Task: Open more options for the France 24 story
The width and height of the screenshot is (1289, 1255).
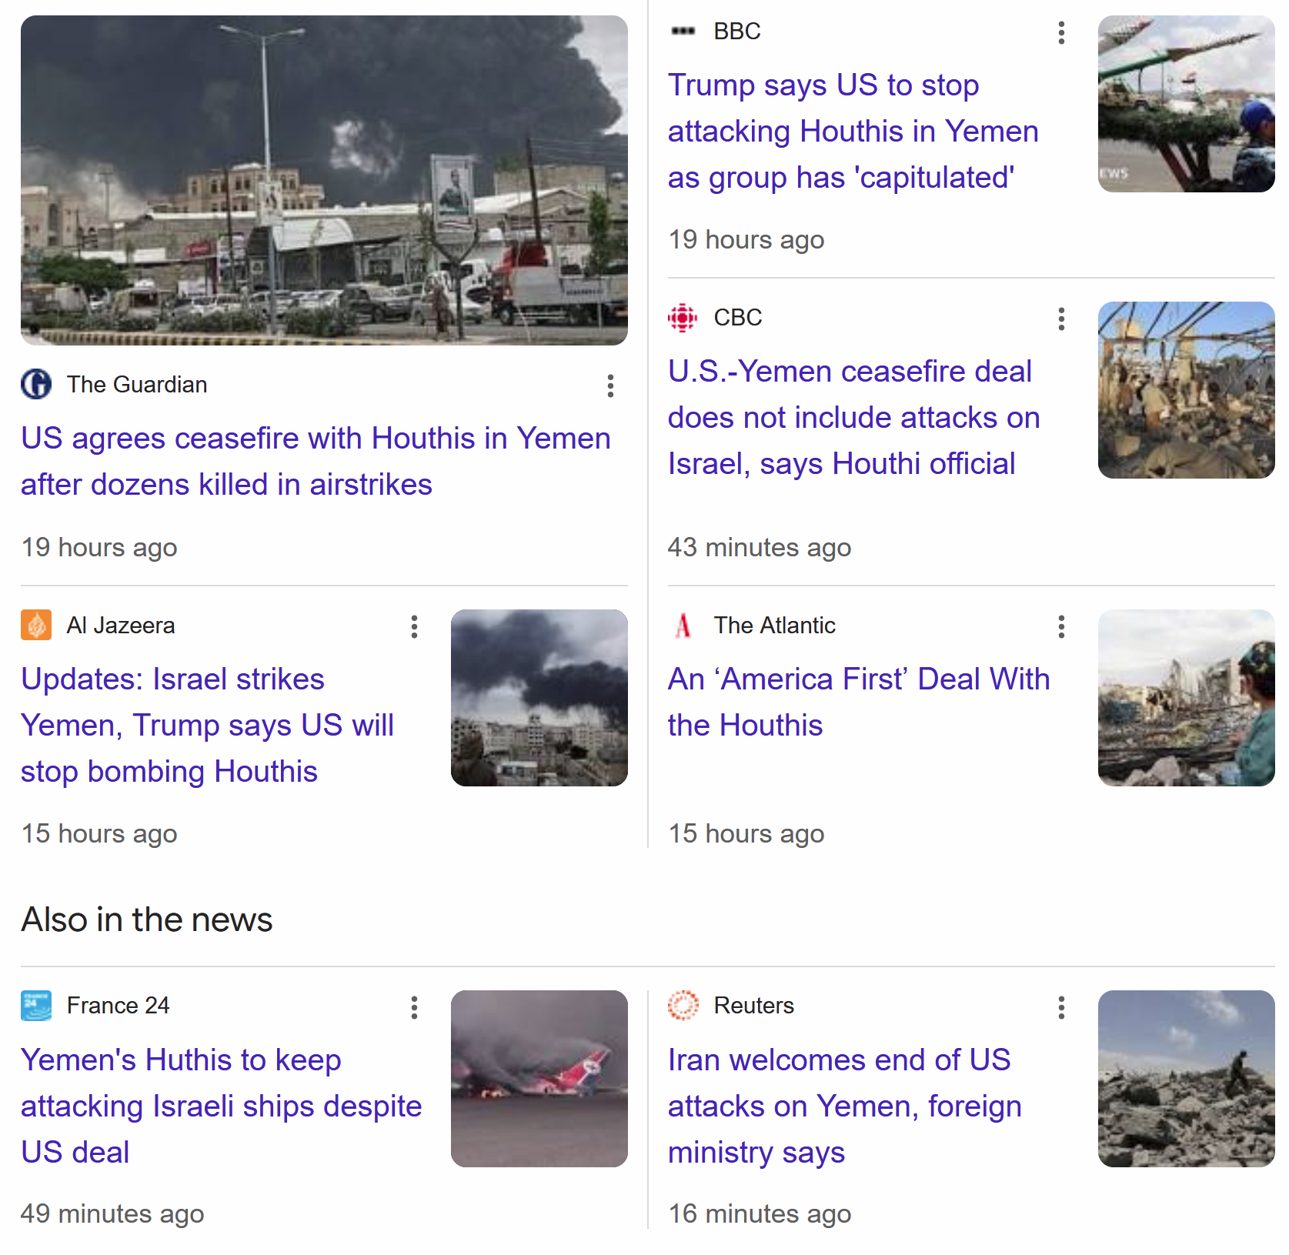Action: click(414, 1007)
